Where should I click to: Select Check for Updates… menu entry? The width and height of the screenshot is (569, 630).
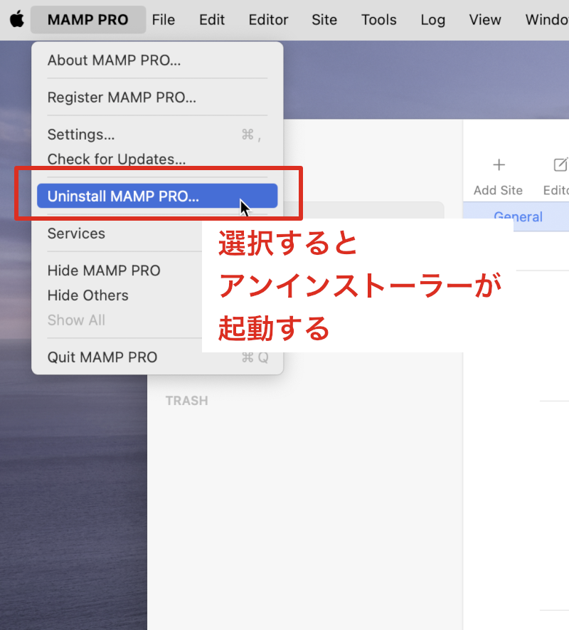coord(157,159)
